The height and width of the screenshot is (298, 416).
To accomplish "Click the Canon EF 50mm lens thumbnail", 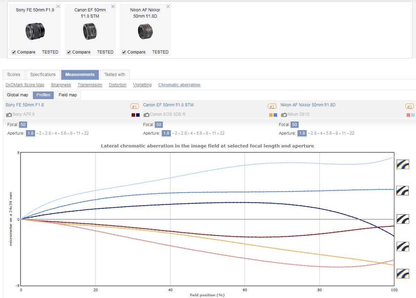I will point(90,31).
